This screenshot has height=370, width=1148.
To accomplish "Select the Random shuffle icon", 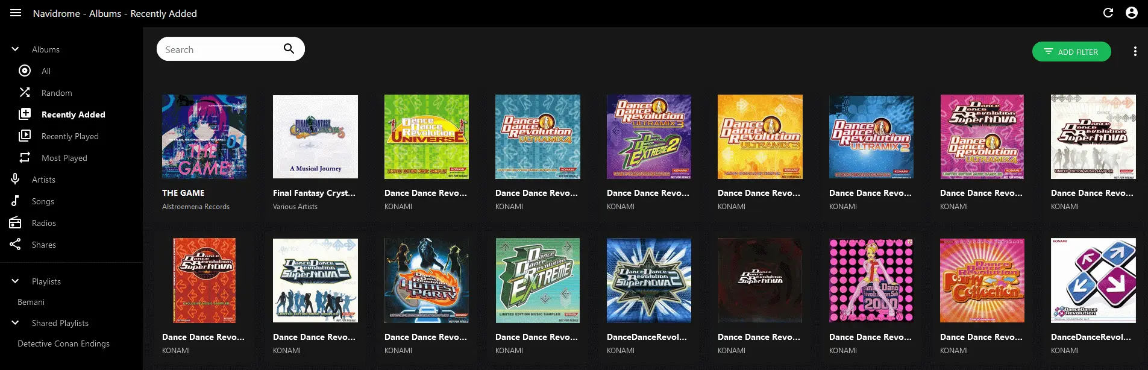I will tap(25, 92).
